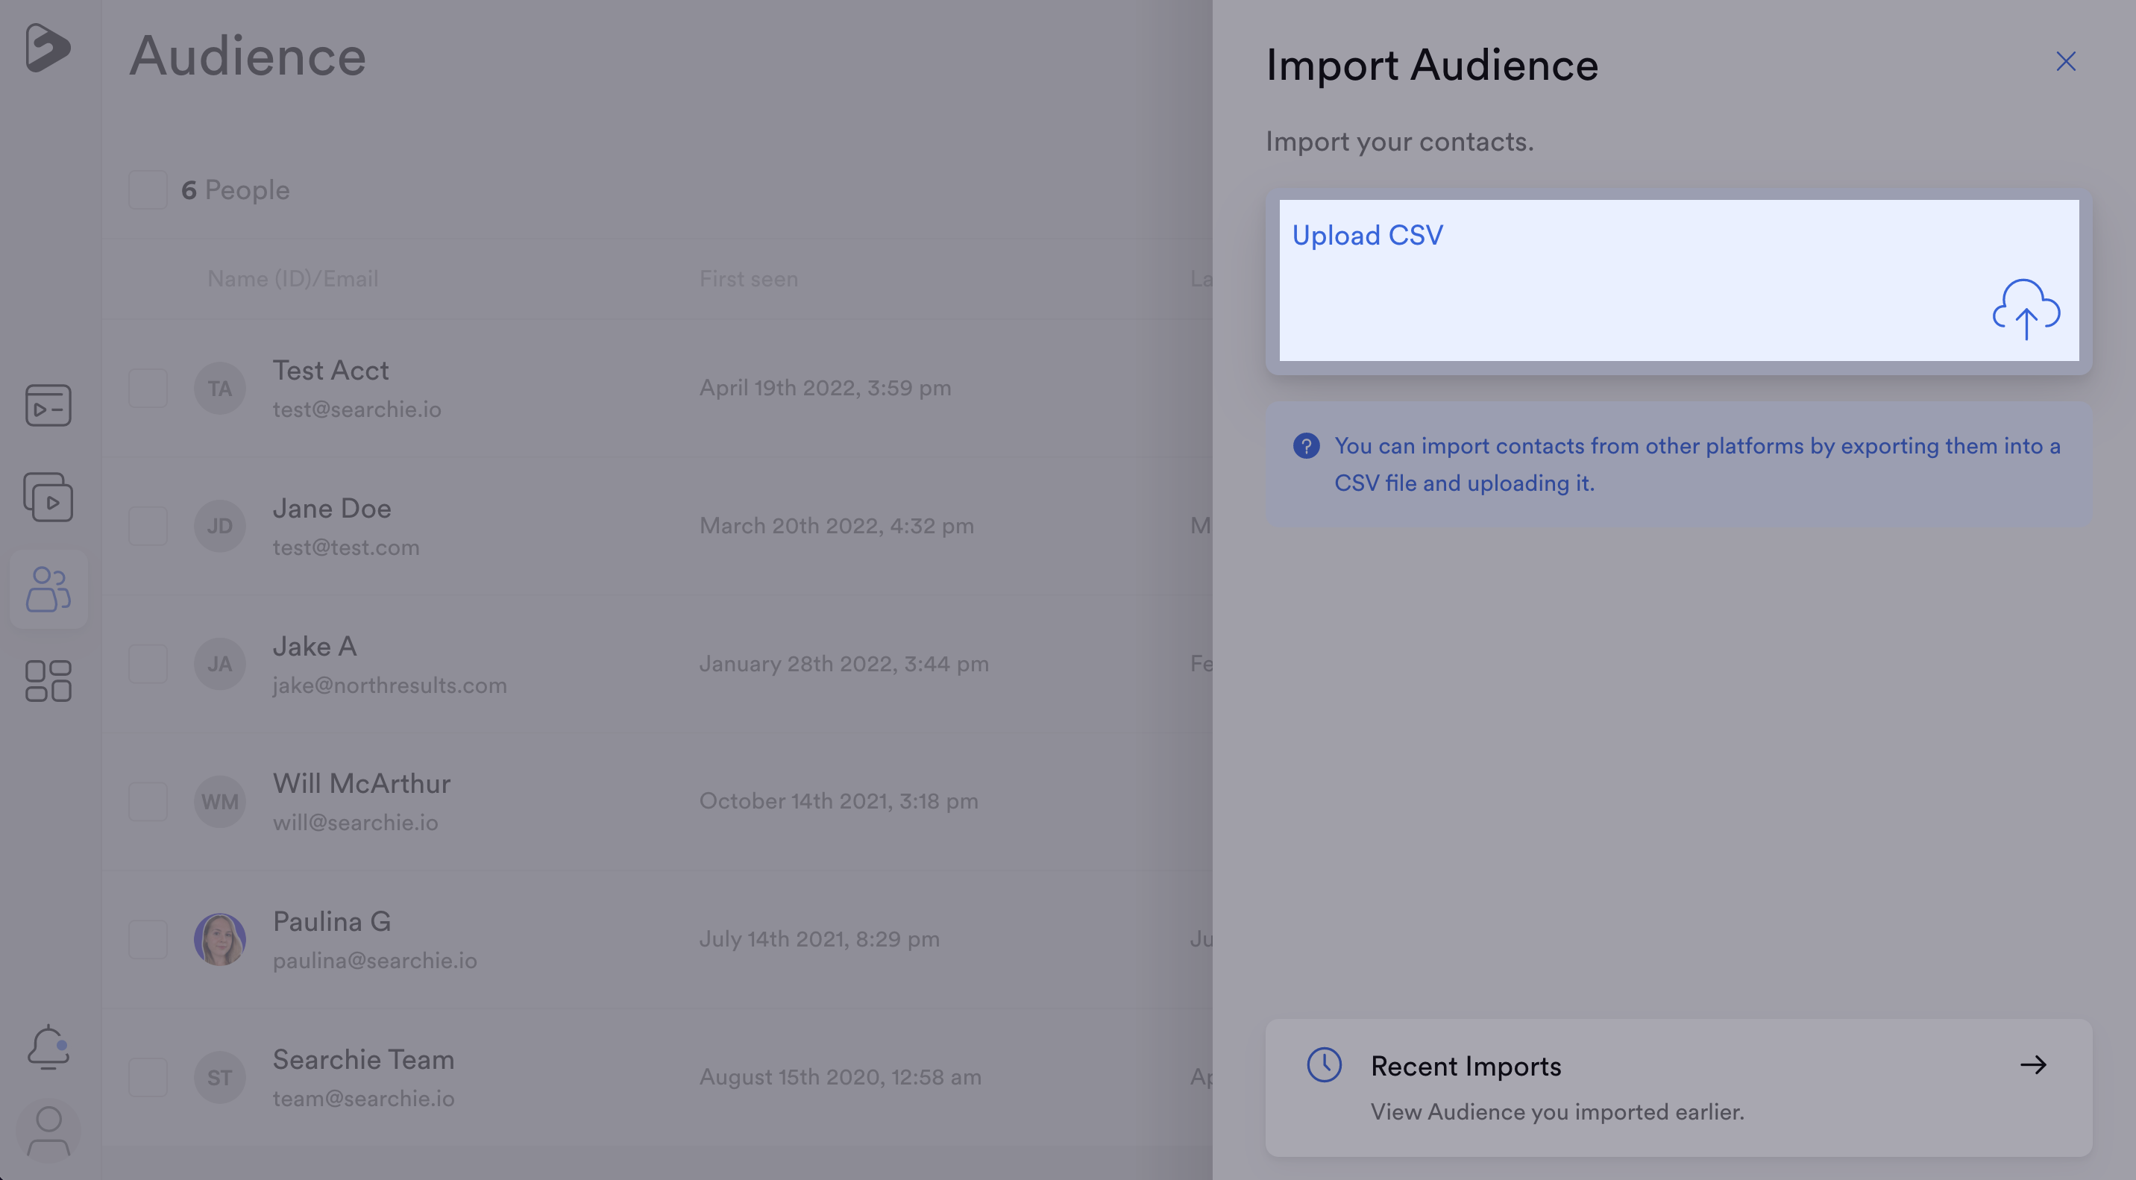Click the cloud upload icon

pyautogui.click(x=2026, y=310)
